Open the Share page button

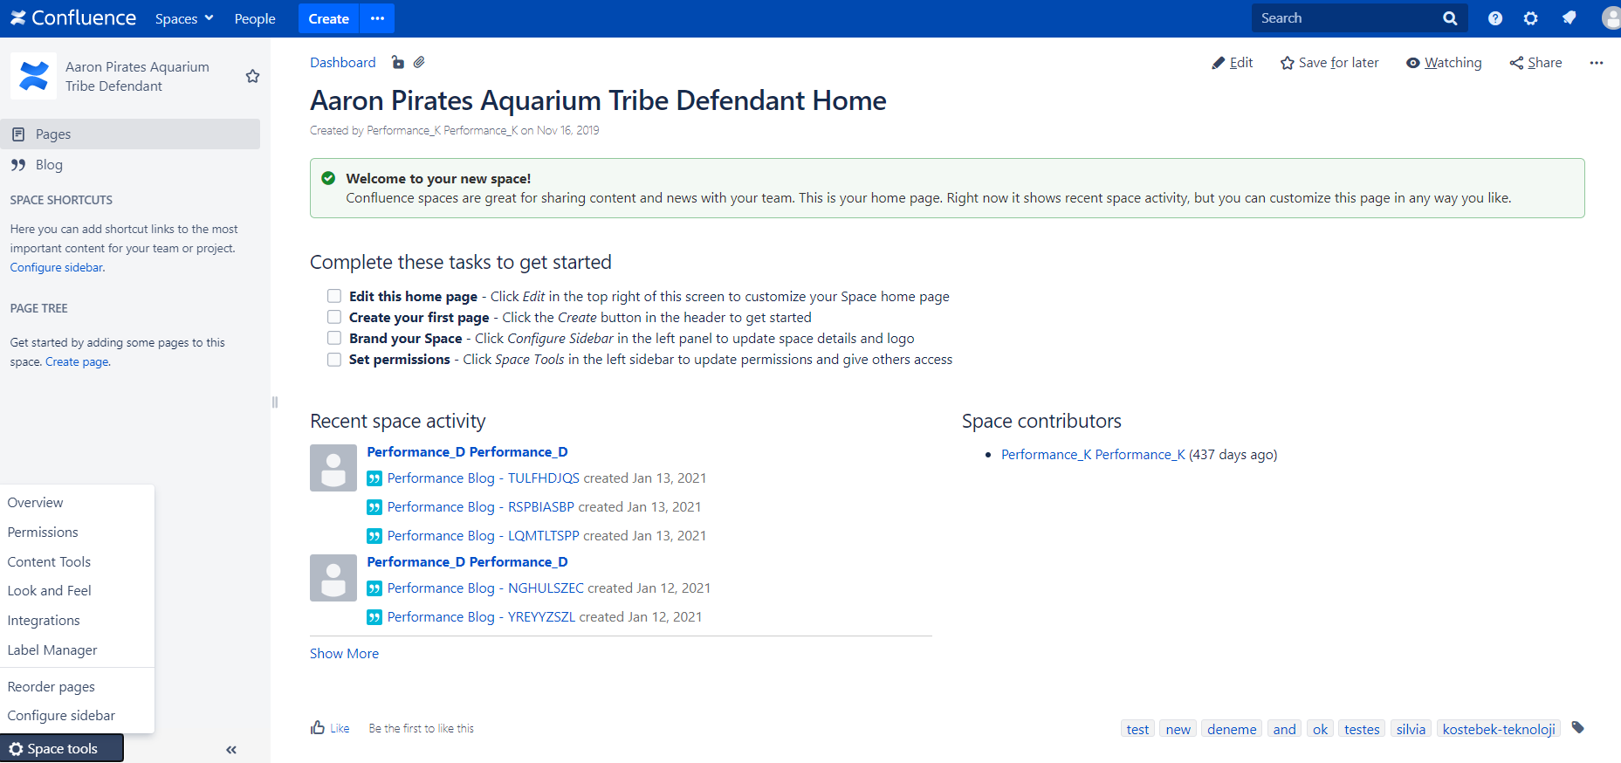(x=1536, y=63)
